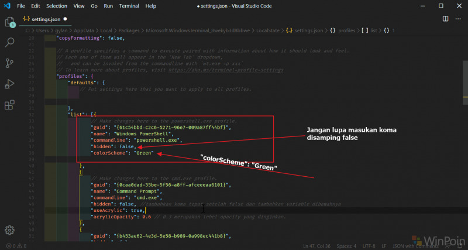
Task: Click the guid value starting 61c54bbd
Action: point(172,128)
